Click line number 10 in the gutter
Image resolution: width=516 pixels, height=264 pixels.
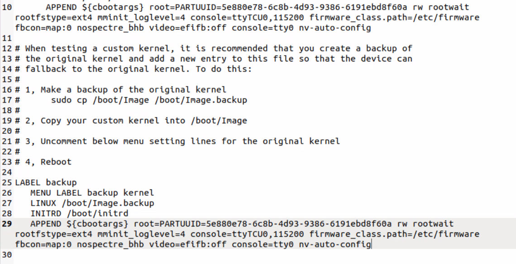tap(7, 8)
